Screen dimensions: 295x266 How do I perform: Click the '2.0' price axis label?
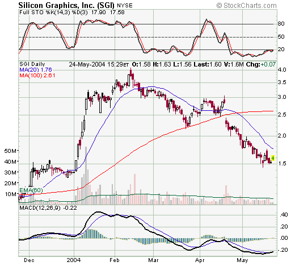pyautogui.click(x=282, y=136)
